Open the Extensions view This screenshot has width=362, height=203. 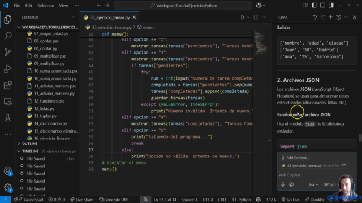(7, 85)
